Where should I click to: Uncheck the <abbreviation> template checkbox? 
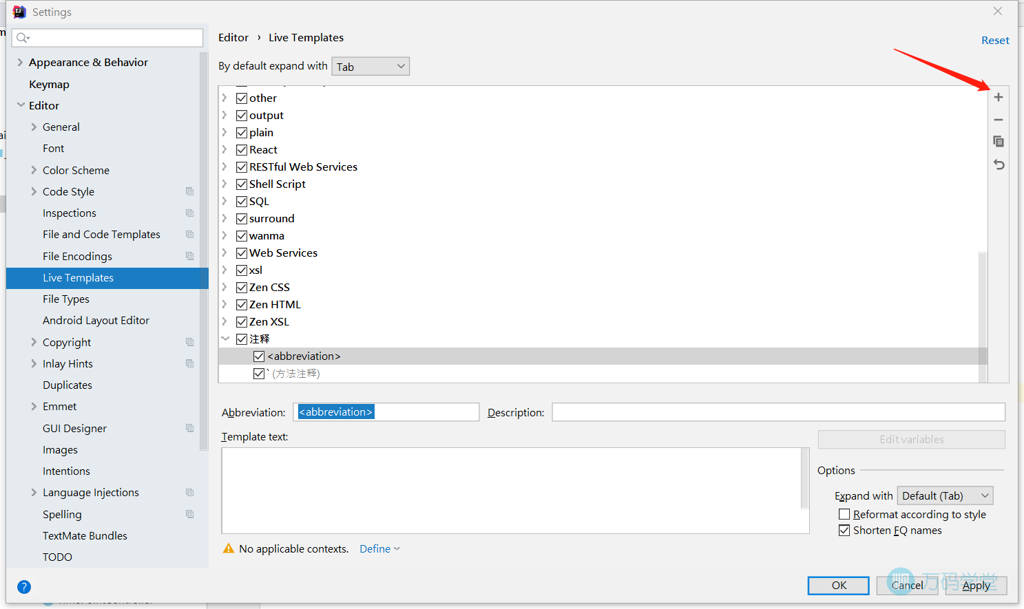click(x=259, y=356)
